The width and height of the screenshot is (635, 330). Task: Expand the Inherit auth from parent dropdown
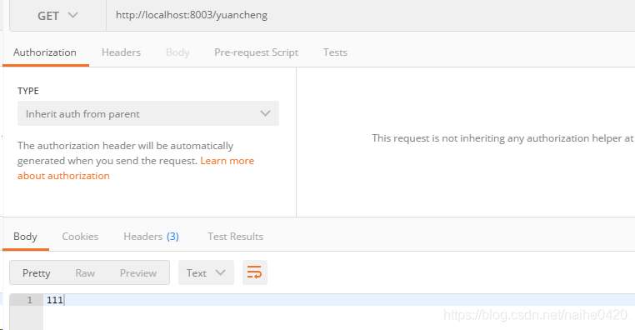(147, 113)
